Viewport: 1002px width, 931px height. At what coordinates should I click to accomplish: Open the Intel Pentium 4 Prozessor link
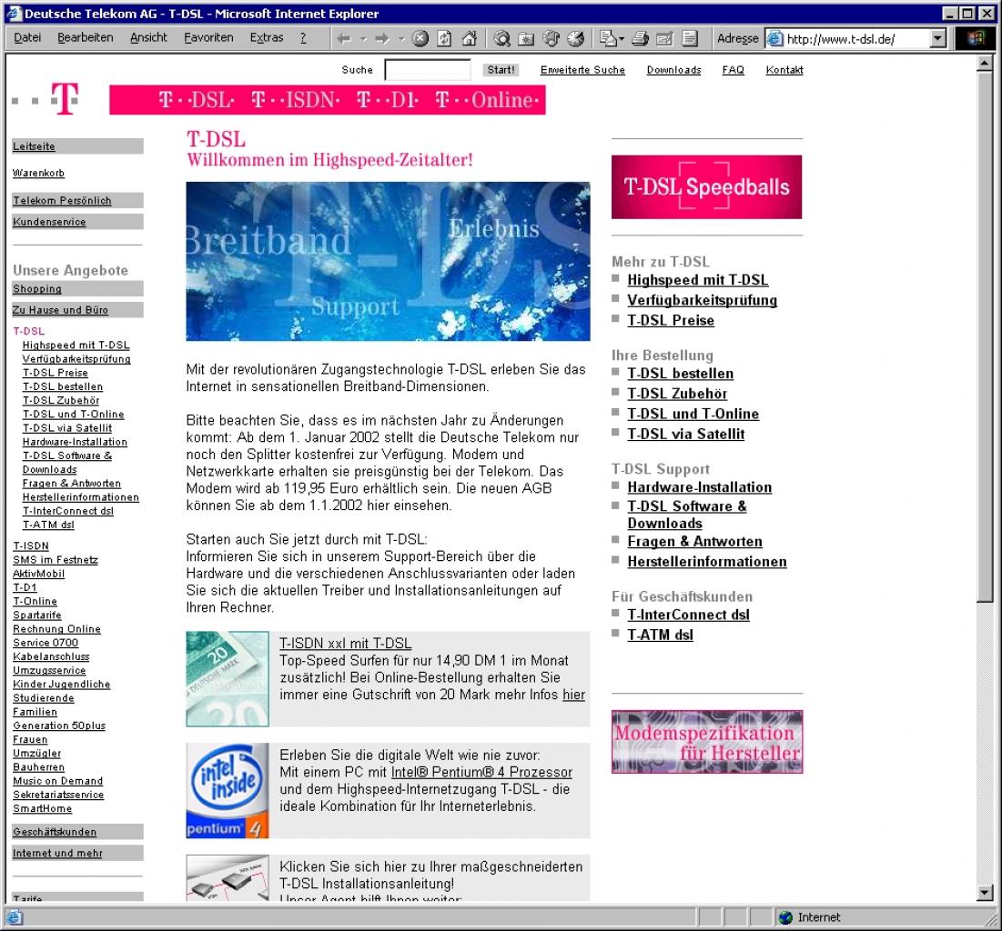point(481,772)
